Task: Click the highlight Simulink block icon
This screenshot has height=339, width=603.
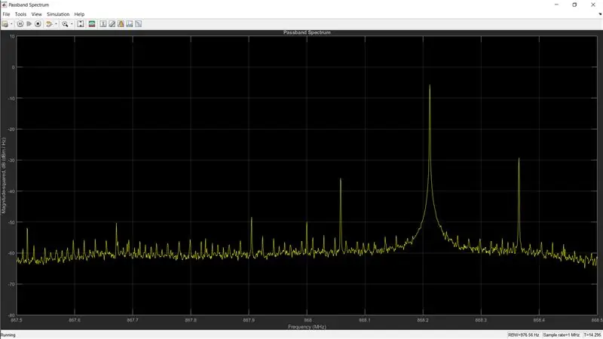Action: (x=49, y=24)
